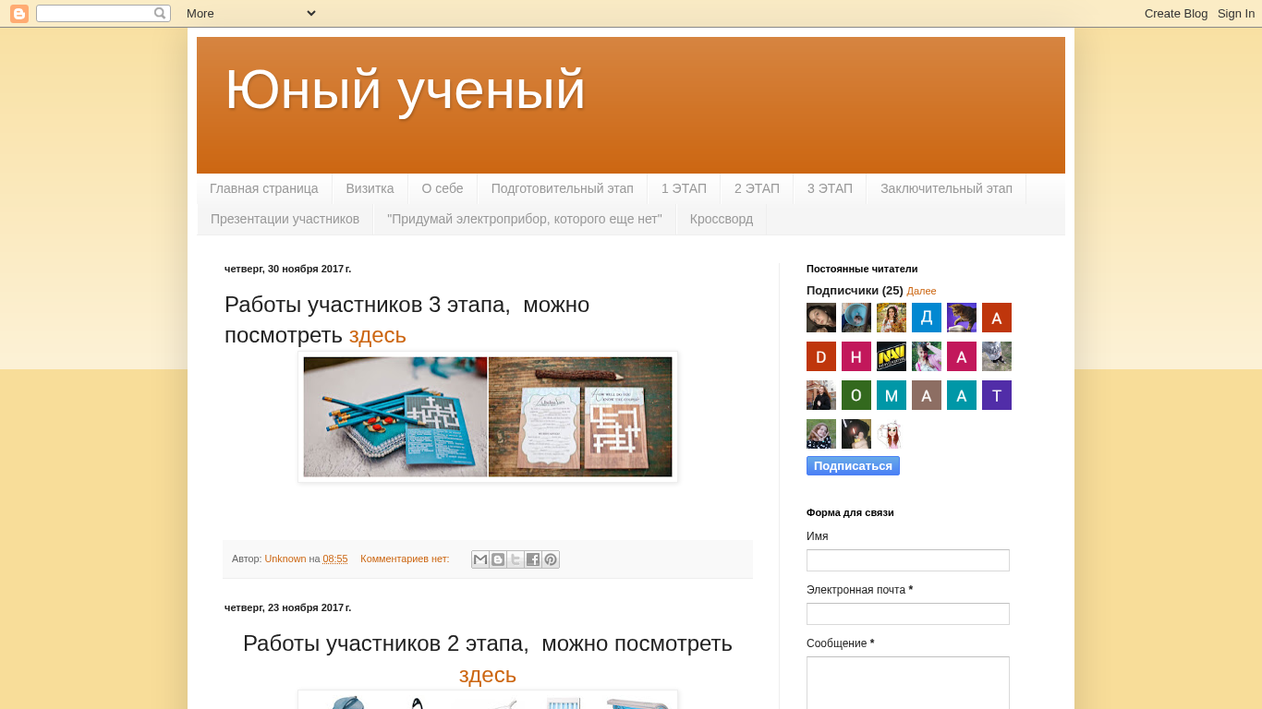Share post to Twitter icon
Viewport: 1262px width, 709px height.
tap(516, 559)
